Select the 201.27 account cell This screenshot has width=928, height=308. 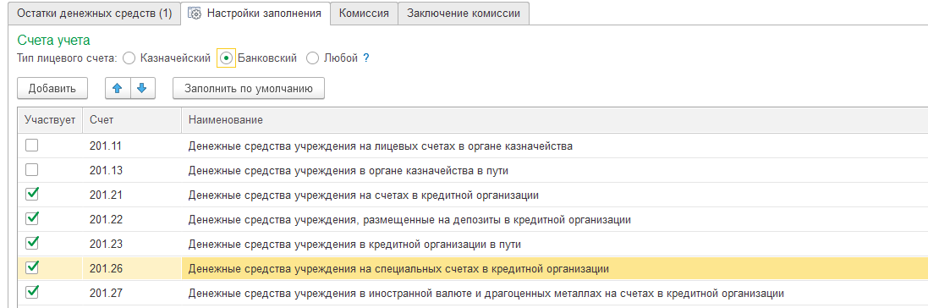coord(132,293)
